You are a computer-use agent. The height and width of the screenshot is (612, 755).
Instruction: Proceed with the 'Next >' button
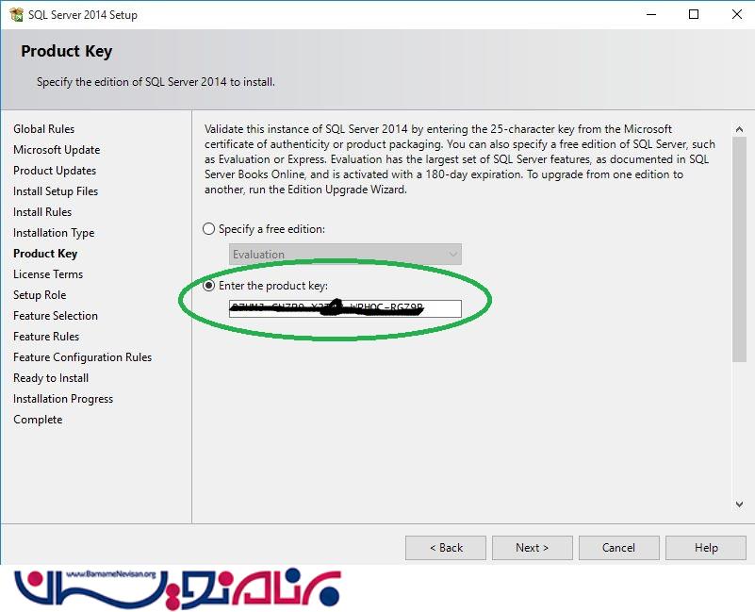pos(533,548)
